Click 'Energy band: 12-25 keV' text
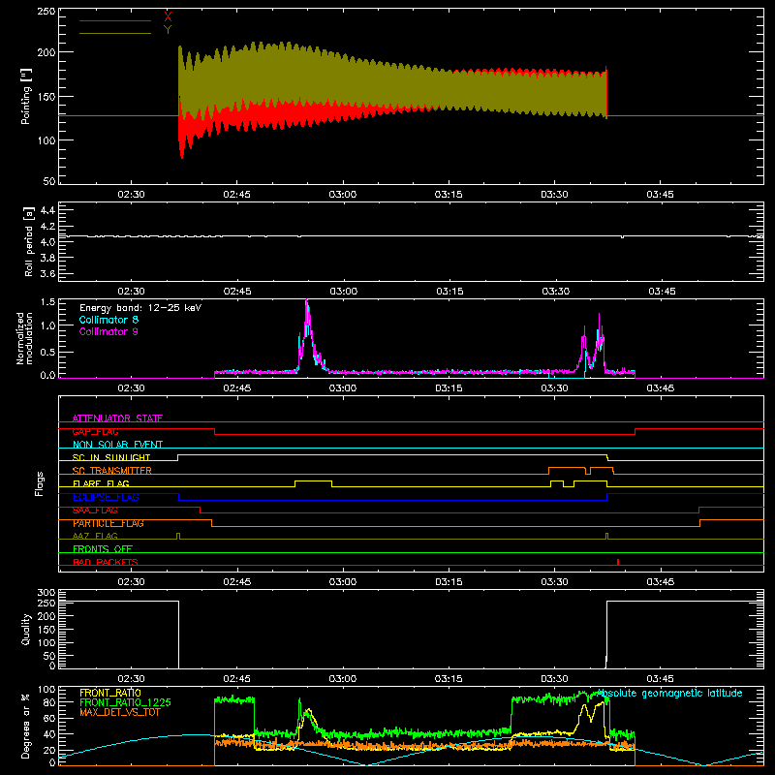775x775 pixels. point(140,308)
